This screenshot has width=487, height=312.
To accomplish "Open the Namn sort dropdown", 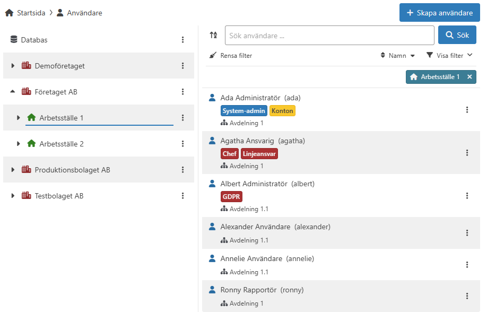I will 398,56.
